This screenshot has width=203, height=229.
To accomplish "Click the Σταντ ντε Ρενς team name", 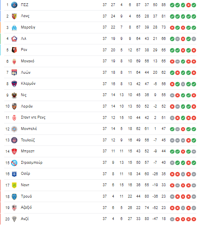I will 33,117.
